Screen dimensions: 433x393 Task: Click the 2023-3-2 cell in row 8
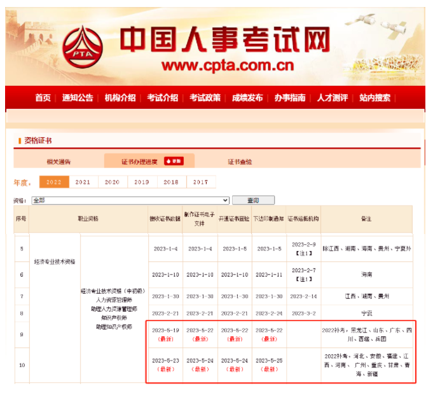pyautogui.click(x=303, y=313)
